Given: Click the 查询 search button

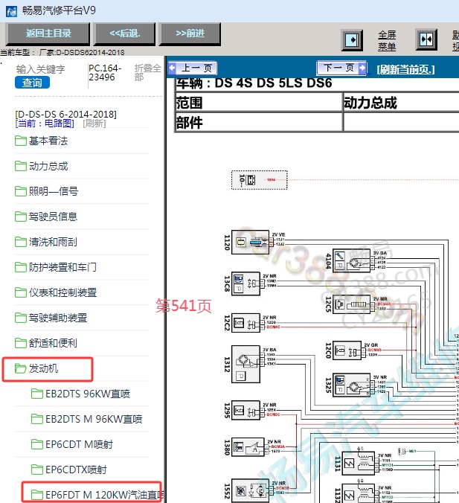Looking at the screenshot, I should pos(32,83).
